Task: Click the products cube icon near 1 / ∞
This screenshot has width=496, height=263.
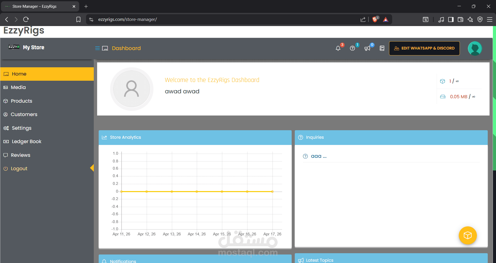Action: [443, 81]
